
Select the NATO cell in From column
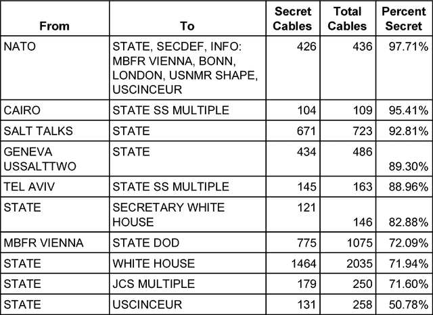(19, 46)
